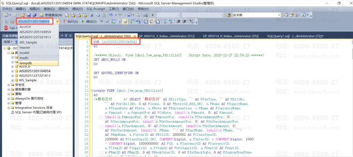Click the Display Estimated Execution Plan icon
353x157 pixels.
(113, 21)
